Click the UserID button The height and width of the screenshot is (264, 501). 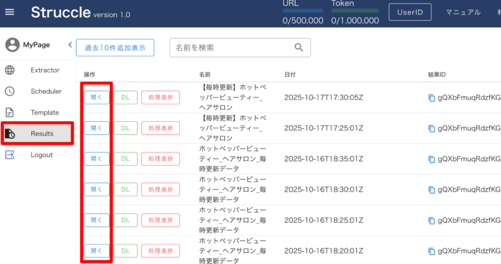point(410,12)
